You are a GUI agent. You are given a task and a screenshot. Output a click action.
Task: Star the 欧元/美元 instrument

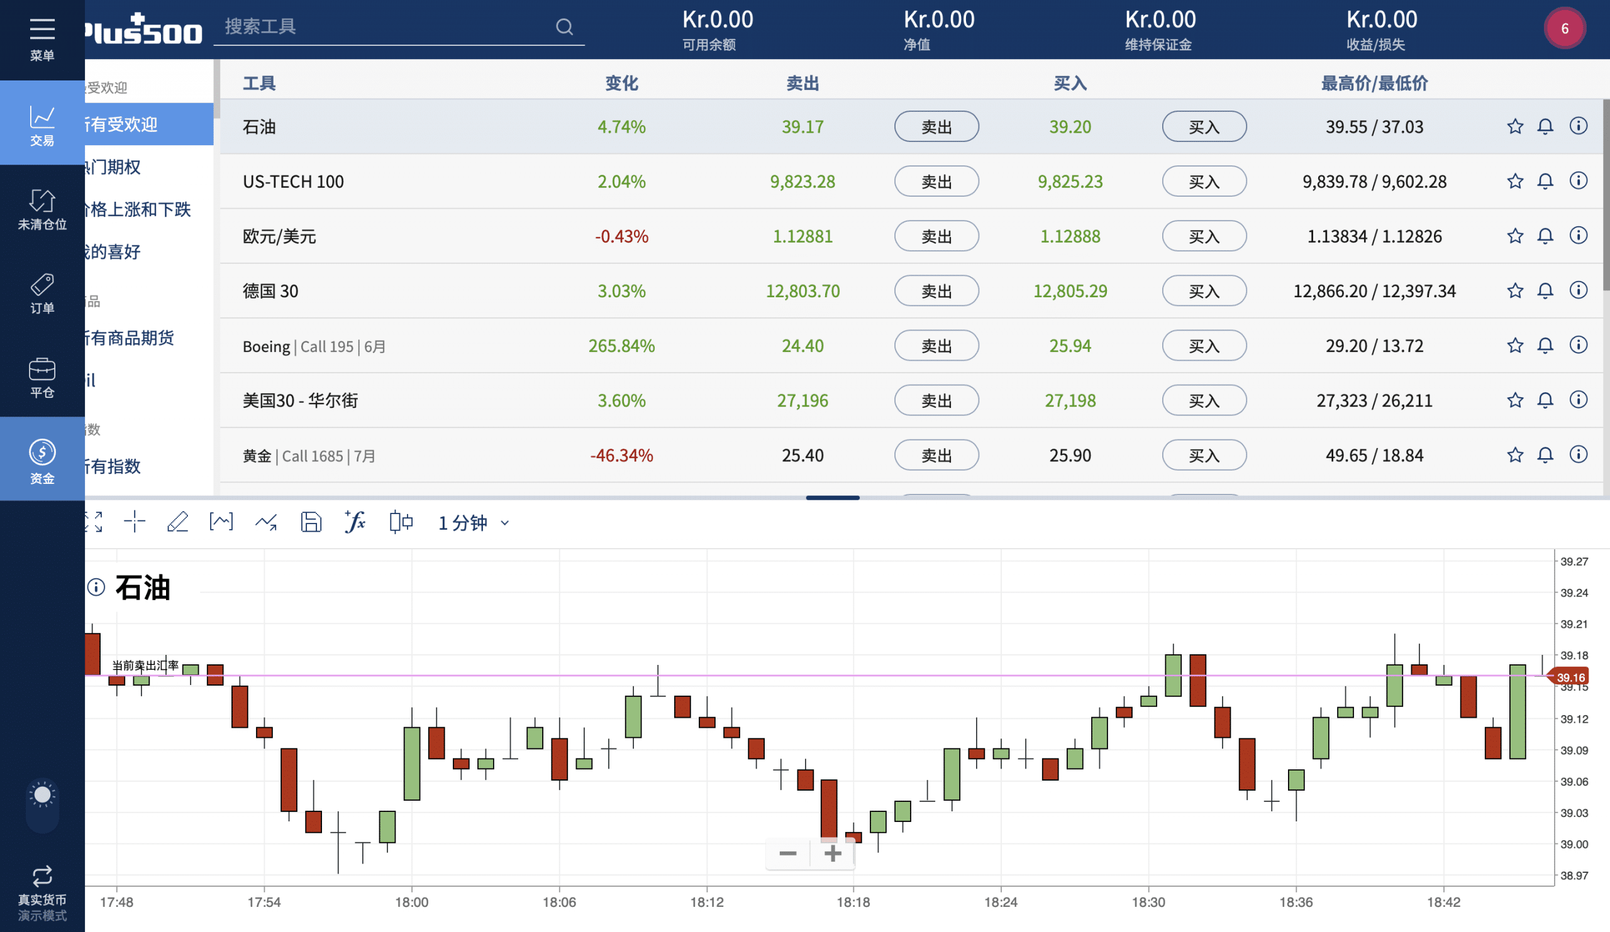(x=1515, y=236)
